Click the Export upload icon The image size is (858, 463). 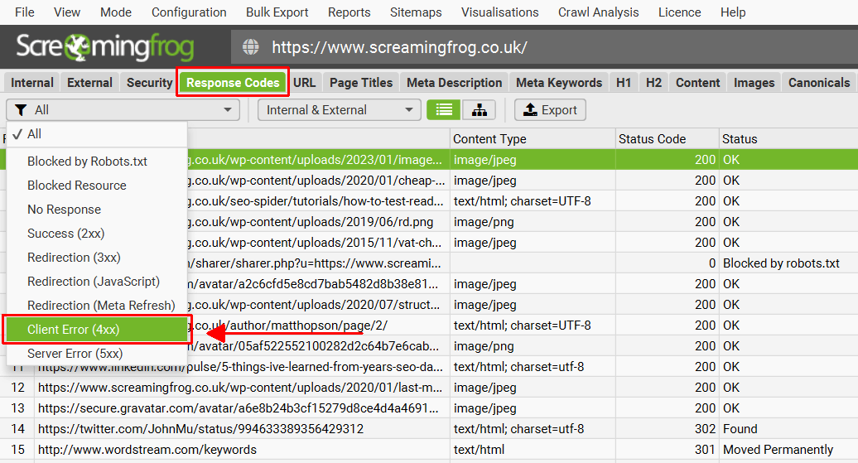[x=530, y=109]
